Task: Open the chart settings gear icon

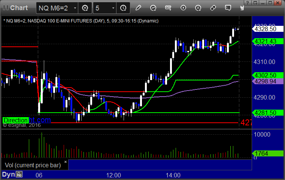Action: [85, 8]
